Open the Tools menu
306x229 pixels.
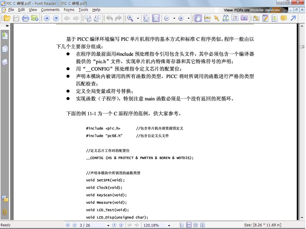[83, 10]
